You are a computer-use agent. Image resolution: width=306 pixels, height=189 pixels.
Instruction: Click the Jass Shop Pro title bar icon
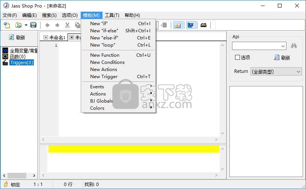[6, 6]
